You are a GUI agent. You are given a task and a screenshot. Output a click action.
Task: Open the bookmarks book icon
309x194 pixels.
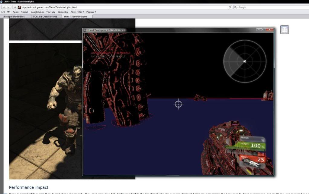3,12
